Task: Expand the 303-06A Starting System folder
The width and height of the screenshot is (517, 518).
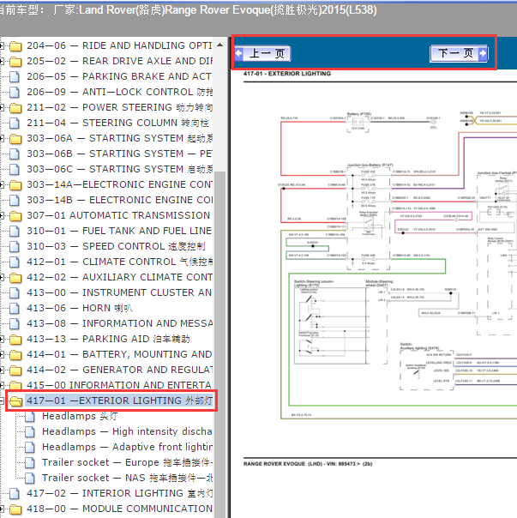Action: coord(2,139)
